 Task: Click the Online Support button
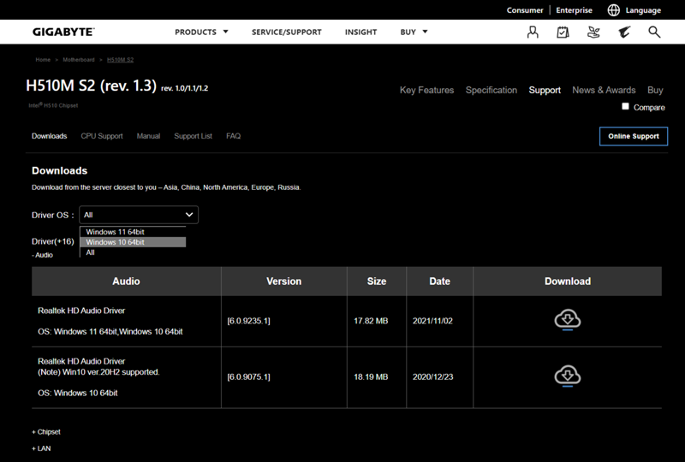[x=634, y=136]
